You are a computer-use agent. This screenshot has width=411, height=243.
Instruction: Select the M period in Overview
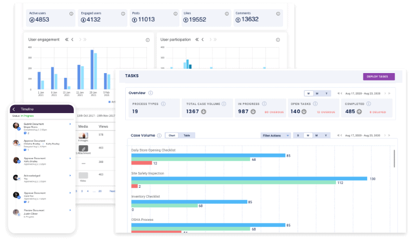click(x=317, y=94)
